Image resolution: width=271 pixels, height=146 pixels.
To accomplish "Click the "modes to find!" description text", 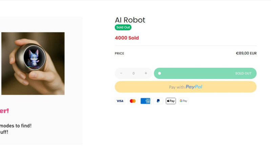I will click(x=16, y=125).
